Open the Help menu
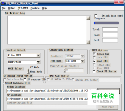The height and width of the screenshot is (111, 125). point(44,8)
